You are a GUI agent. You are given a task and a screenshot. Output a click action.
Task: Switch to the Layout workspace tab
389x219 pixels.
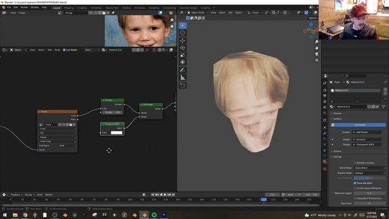tap(57, 8)
